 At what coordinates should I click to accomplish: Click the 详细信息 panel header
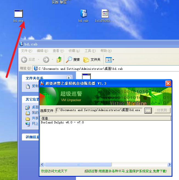30,137
